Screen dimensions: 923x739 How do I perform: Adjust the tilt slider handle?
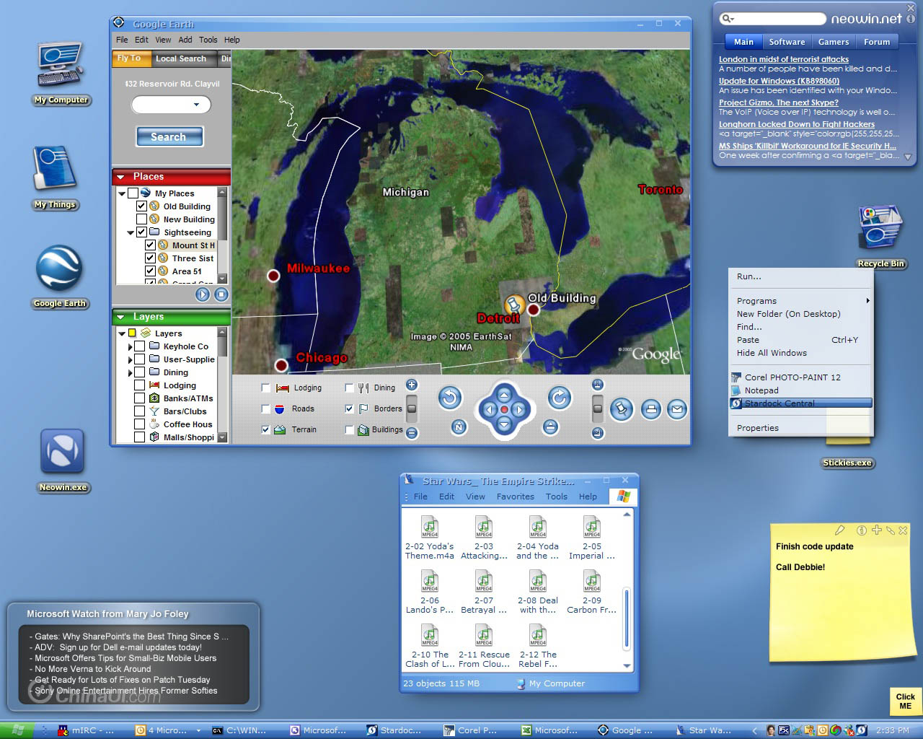[597, 408]
